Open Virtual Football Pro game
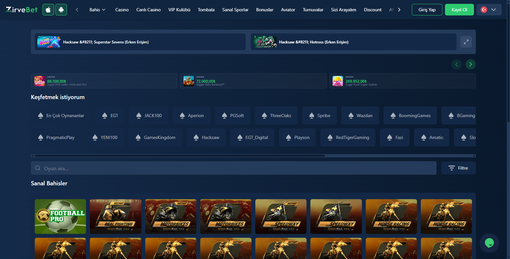This screenshot has width=510, height=259. (x=60, y=217)
